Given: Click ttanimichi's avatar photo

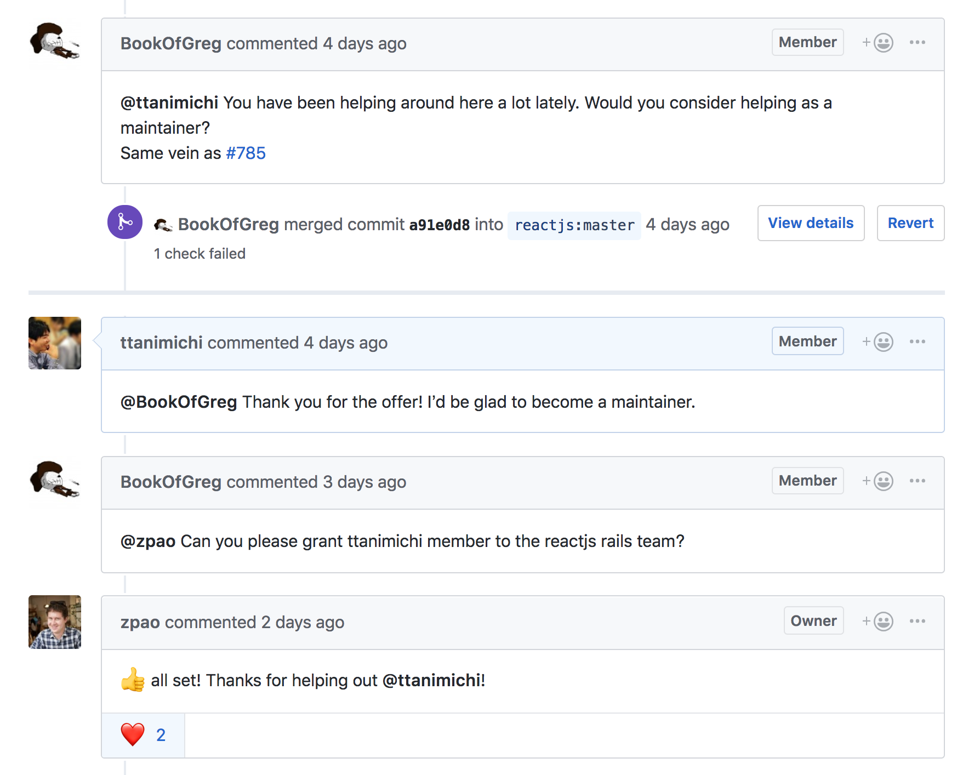Looking at the screenshot, I should pyautogui.click(x=55, y=343).
